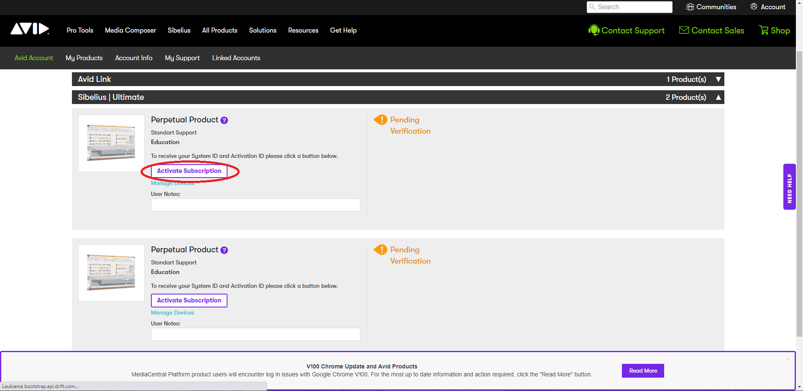Click the Account user icon
Image resolution: width=803 pixels, height=391 pixels.
click(754, 7)
